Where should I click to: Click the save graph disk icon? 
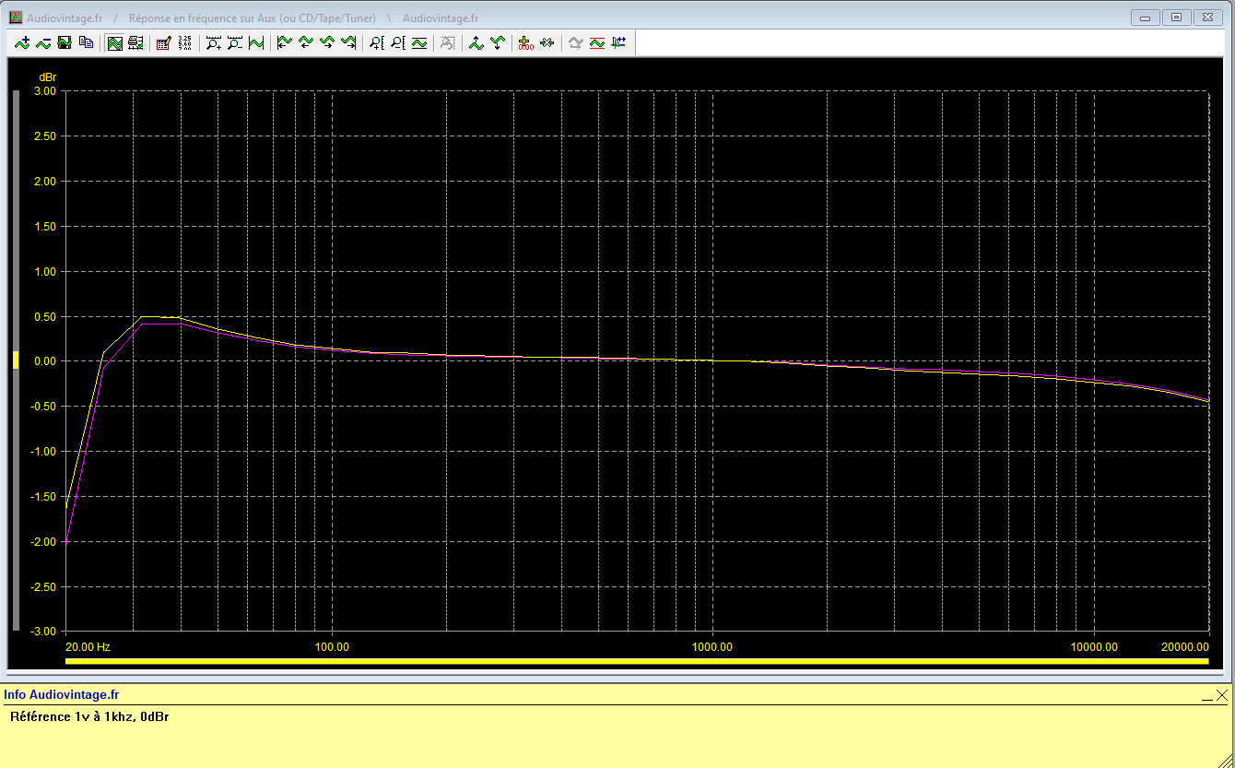point(65,42)
